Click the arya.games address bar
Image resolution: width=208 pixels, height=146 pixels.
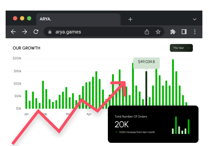tap(104, 32)
